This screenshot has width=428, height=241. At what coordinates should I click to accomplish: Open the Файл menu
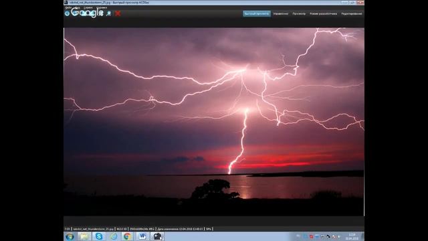click(68, 7)
